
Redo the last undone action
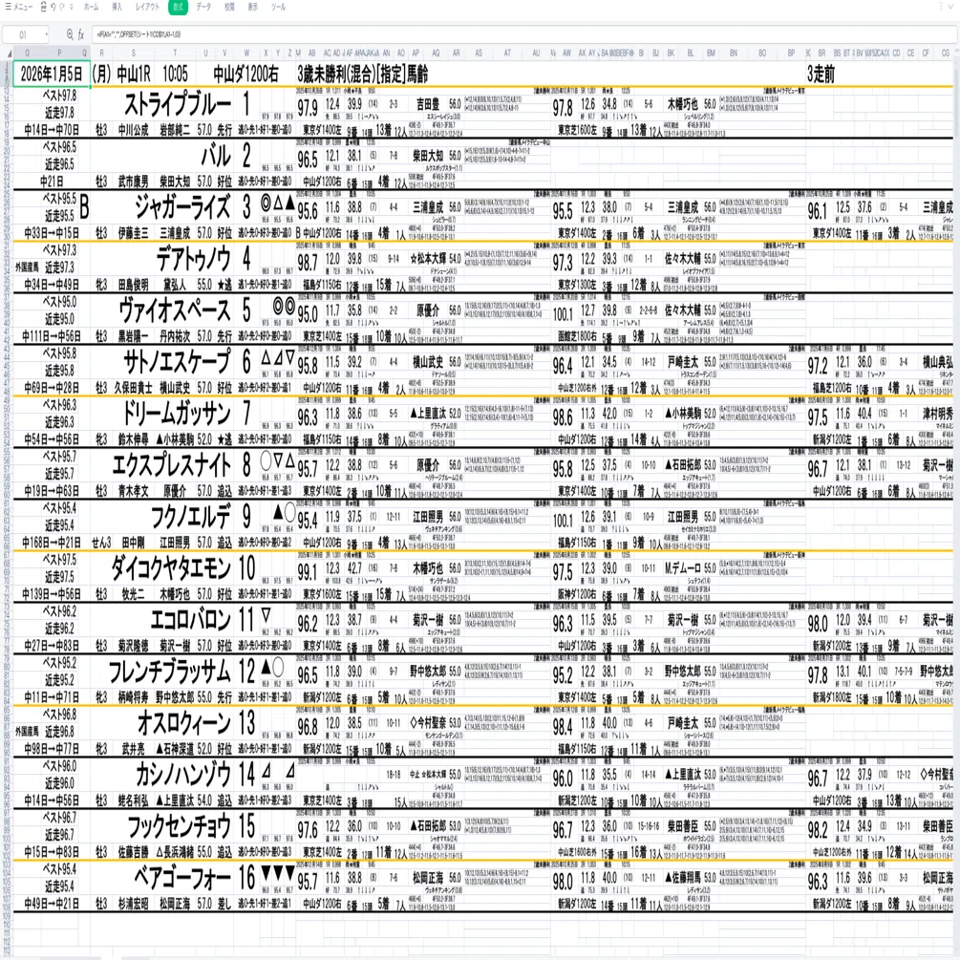click(62, 8)
